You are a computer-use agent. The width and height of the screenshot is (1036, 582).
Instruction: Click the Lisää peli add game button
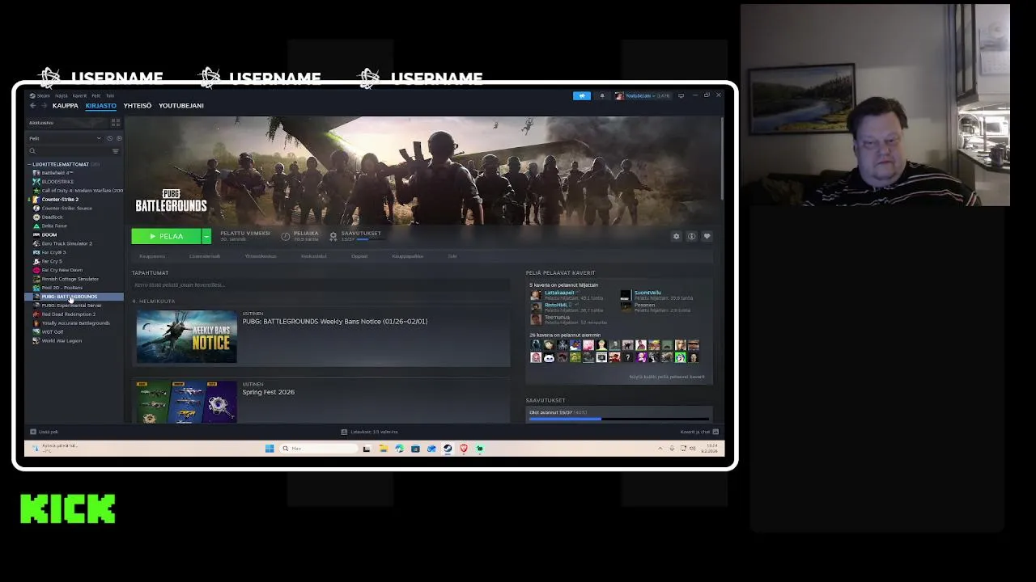[44, 432]
